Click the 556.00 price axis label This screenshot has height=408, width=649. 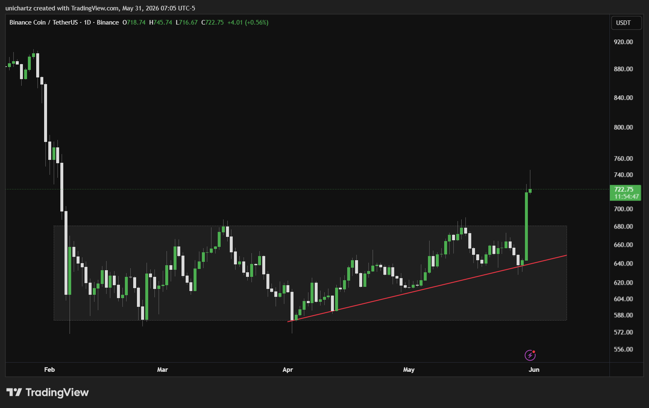(623, 349)
